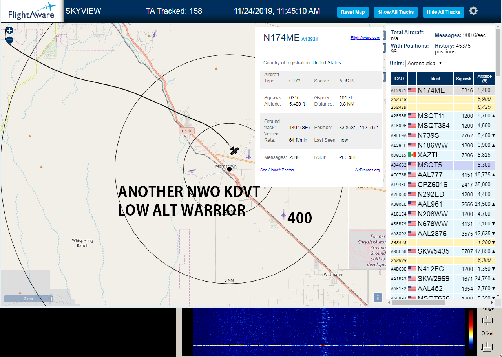Select the CPZ6016 aircraft row
Image resolution: width=502 pixels, height=357 pixels.
[443, 185]
